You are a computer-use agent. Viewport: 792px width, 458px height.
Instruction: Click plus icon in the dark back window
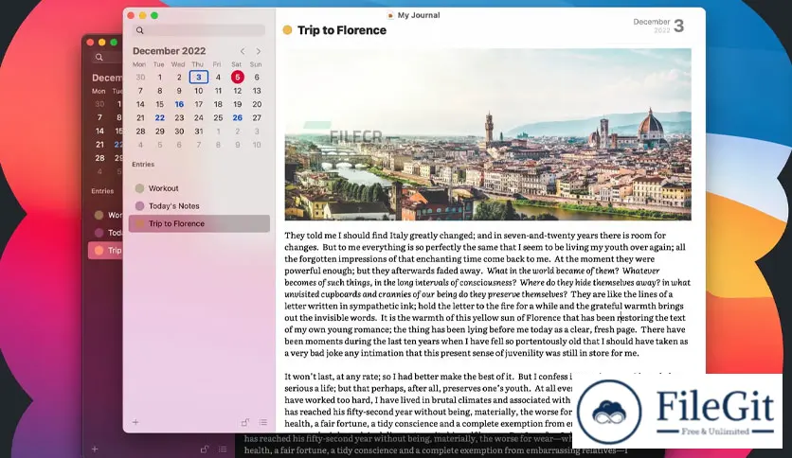pyautogui.click(x=95, y=449)
